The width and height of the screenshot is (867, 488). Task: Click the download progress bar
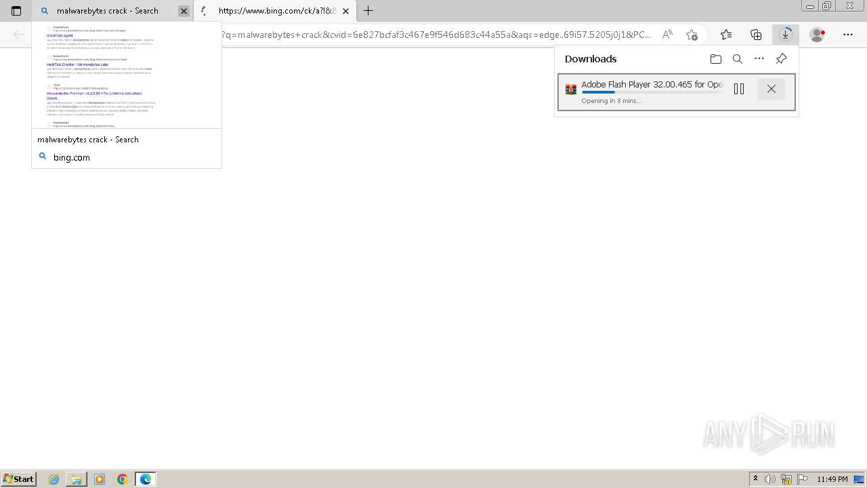click(652, 92)
